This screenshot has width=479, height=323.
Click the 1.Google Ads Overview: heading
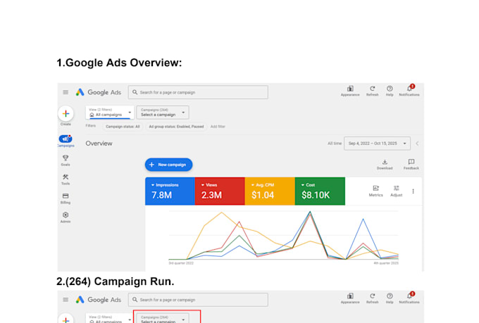pos(119,63)
